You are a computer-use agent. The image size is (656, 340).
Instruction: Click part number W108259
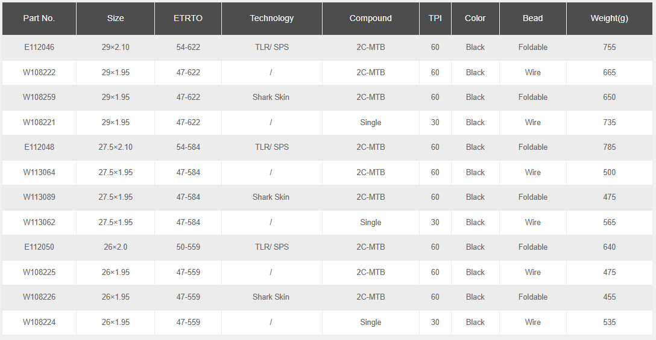pyautogui.click(x=39, y=97)
